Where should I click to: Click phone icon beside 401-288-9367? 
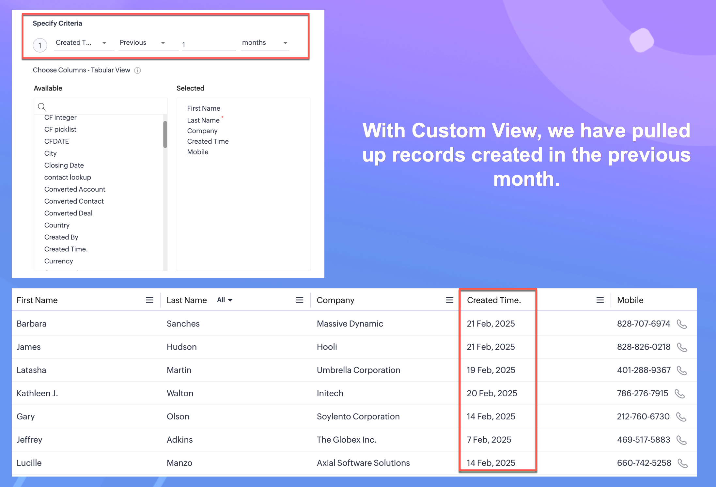click(x=682, y=370)
